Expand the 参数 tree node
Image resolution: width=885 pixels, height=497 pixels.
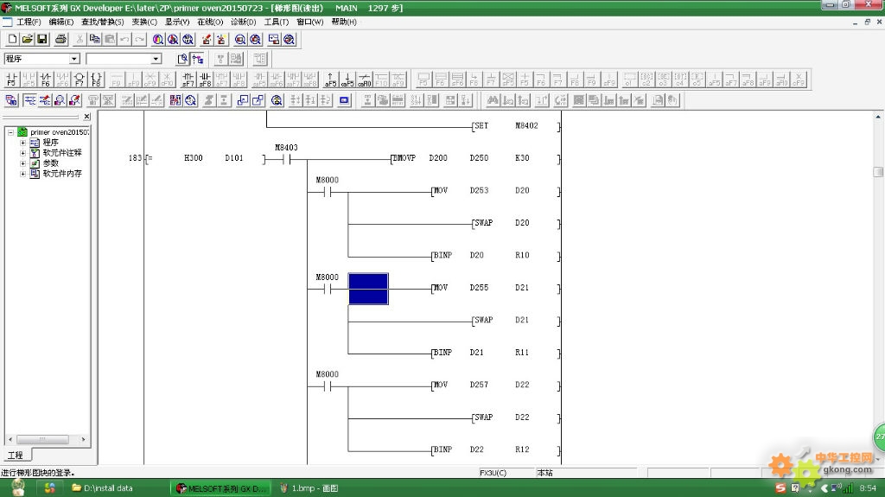tap(23, 163)
